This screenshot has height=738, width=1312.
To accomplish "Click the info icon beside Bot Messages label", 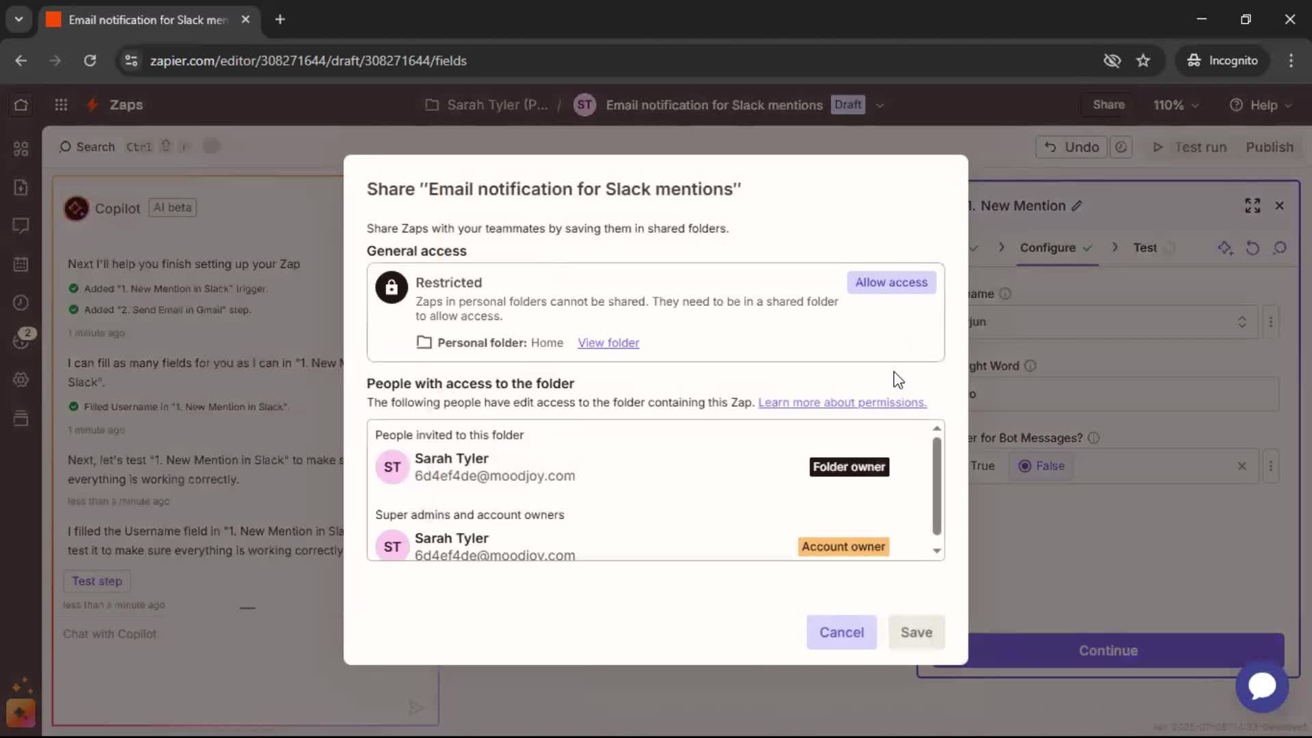I will (x=1093, y=438).
